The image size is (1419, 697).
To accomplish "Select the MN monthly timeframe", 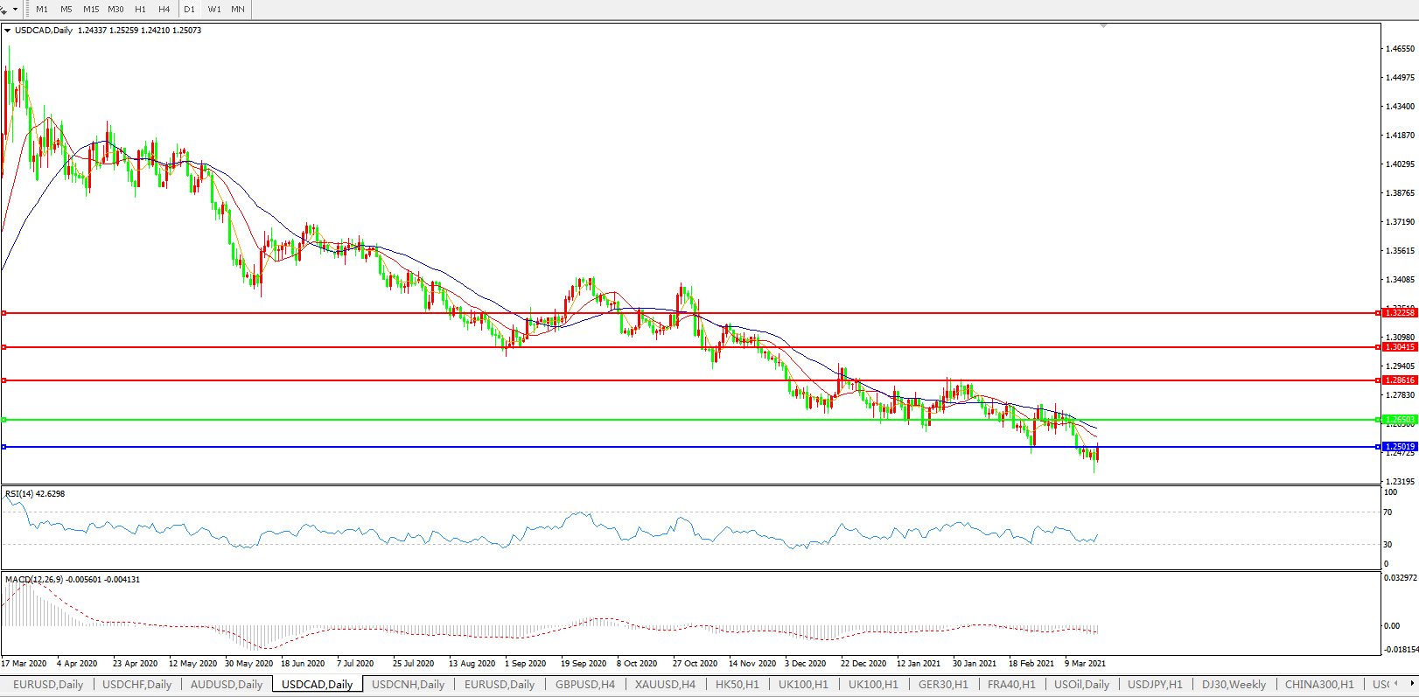I will [x=238, y=9].
